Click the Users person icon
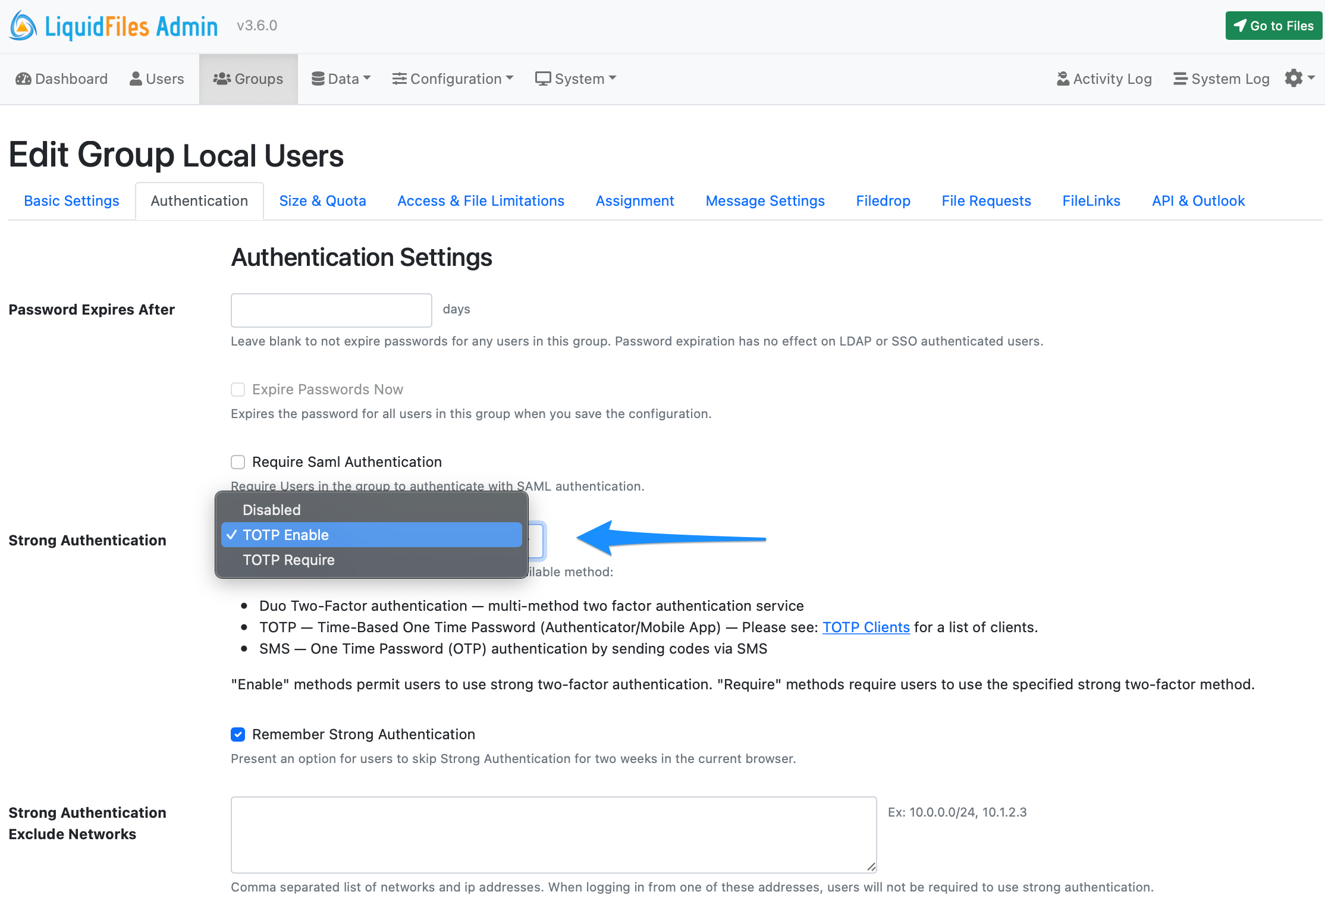1325x904 pixels. (x=136, y=79)
